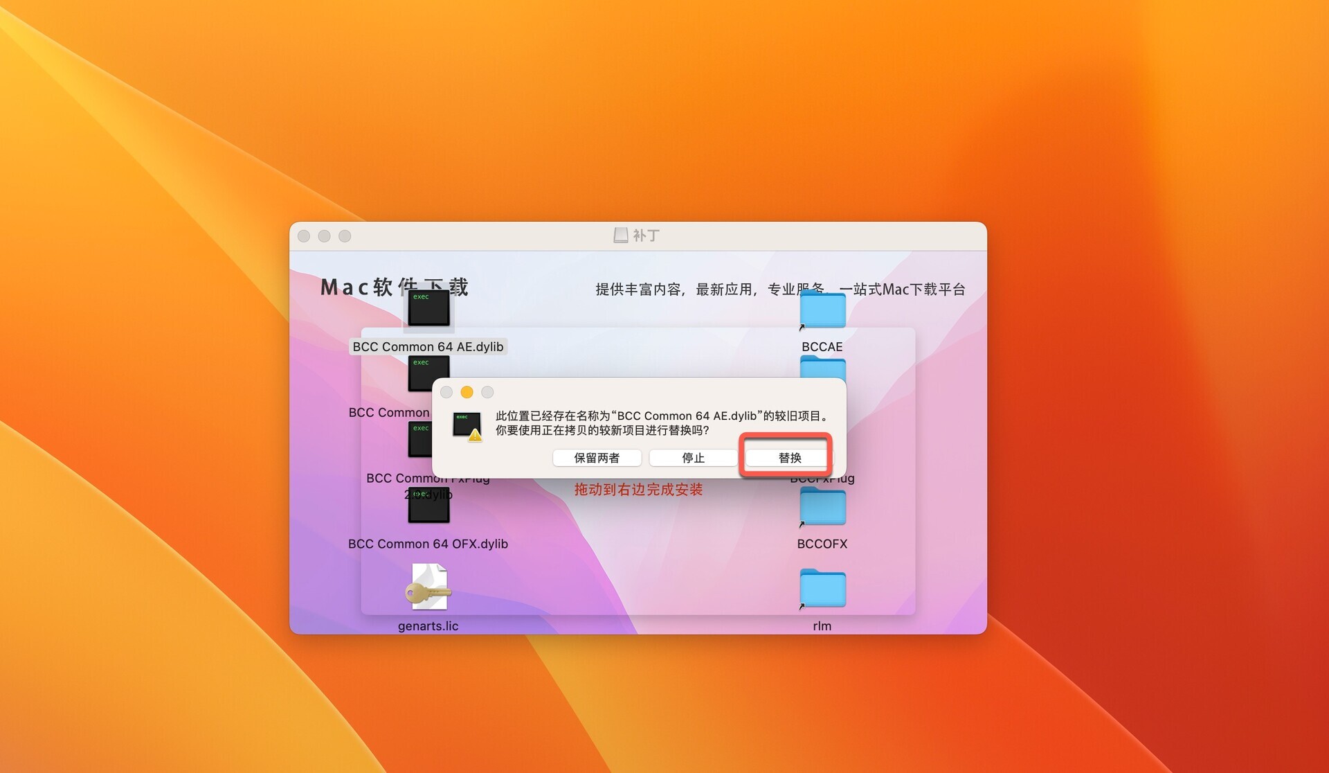The width and height of the screenshot is (1329, 773).
Task: Open the BCCAE folder alias
Action: (822, 310)
